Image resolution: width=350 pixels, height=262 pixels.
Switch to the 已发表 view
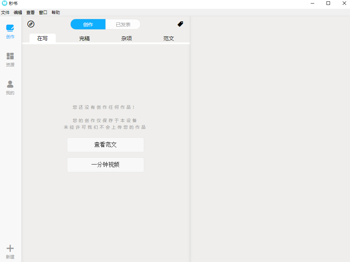[123, 24]
